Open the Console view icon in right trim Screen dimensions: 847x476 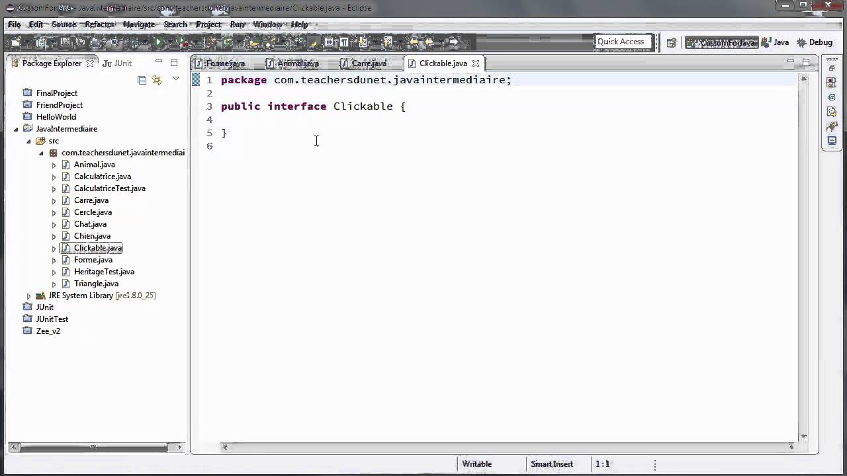pos(832,141)
